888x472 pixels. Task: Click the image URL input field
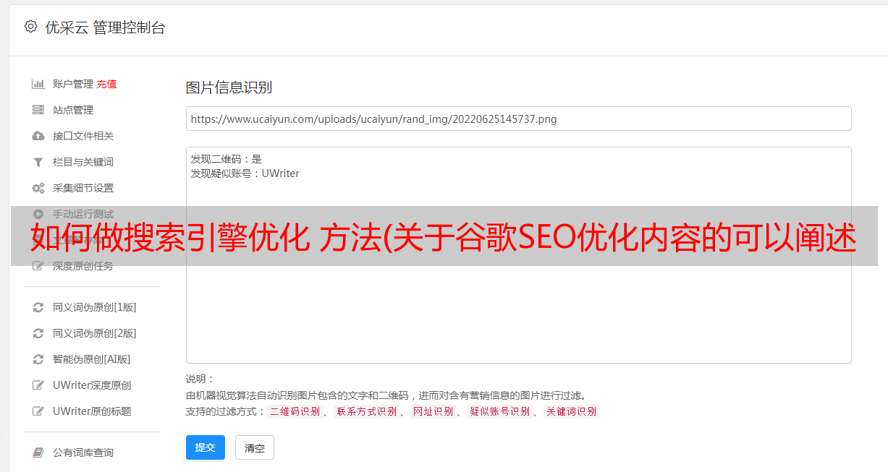pyautogui.click(x=518, y=119)
